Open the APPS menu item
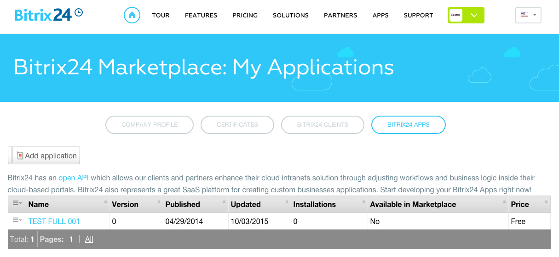 click(x=380, y=15)
